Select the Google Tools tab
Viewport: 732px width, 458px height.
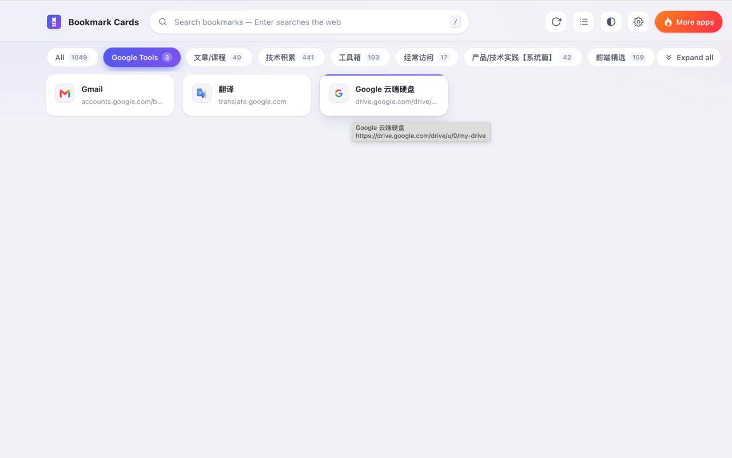(x=142, y=57)
